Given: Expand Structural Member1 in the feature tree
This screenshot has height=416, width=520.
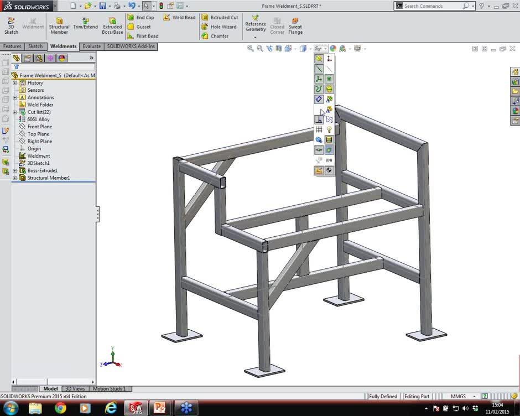Looking at the screenshot, I should coord(14,178).
